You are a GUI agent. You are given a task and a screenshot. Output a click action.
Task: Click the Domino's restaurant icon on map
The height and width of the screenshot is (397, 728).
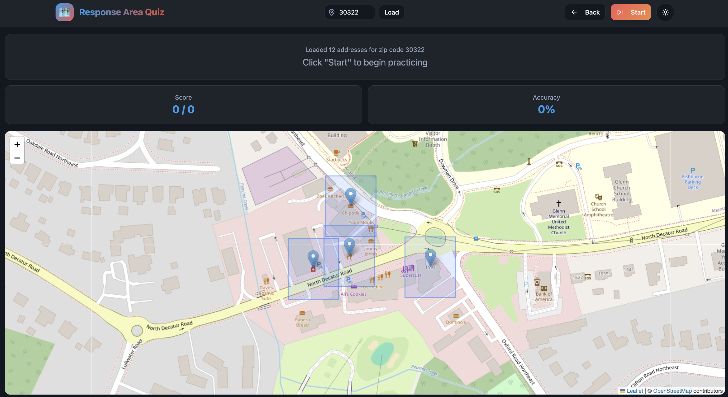tap(456, 316)
